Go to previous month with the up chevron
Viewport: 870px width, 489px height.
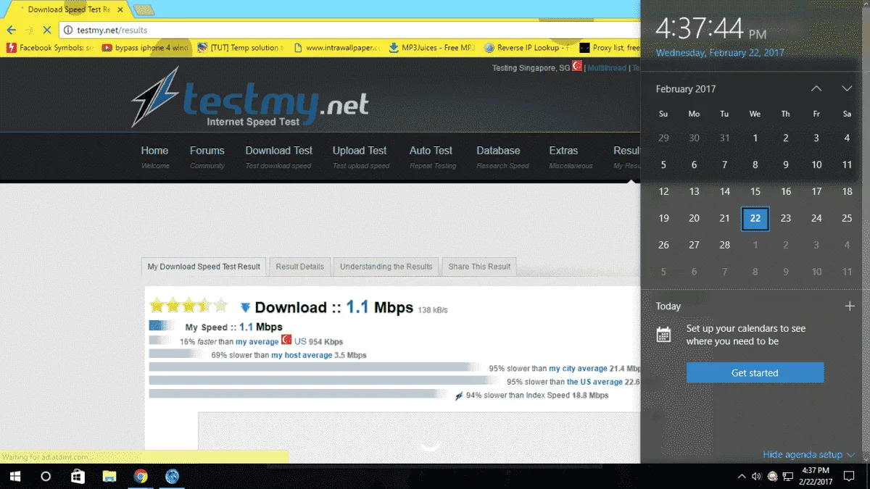click(x=816, y=88)
